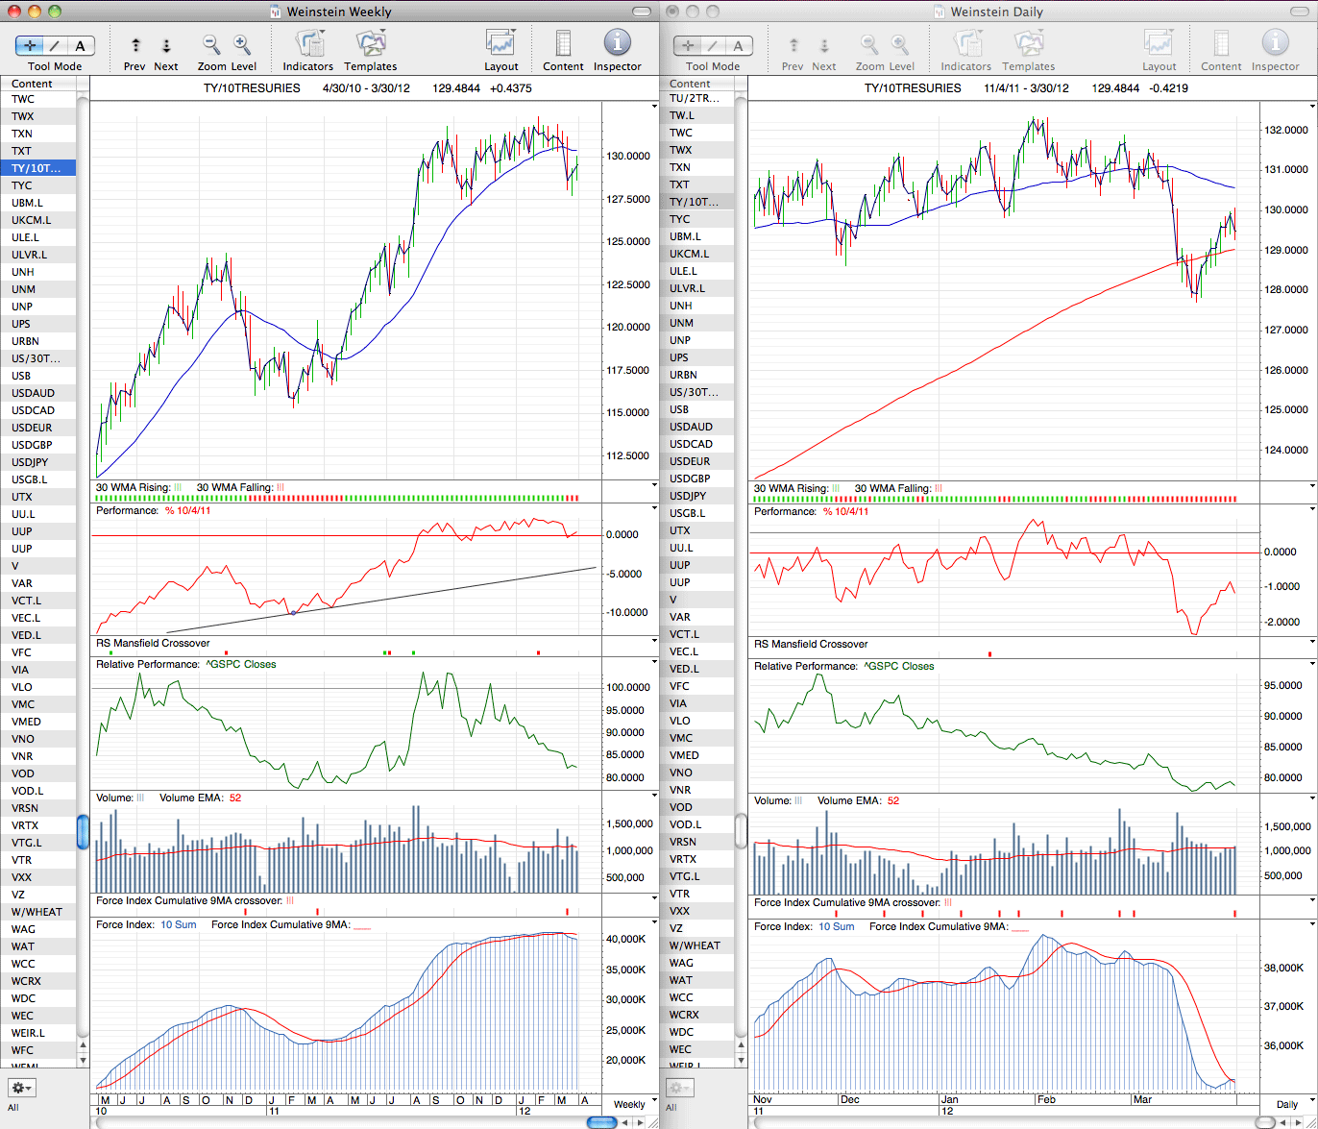Click Weekly sidebar vertical scrollbar thumb
This screenshot has width=1318, height=1129.
(x=83, y=832)
